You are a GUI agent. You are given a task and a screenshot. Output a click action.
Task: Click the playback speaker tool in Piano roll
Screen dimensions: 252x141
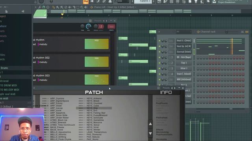pyautogui.click(x=86, y=7)
